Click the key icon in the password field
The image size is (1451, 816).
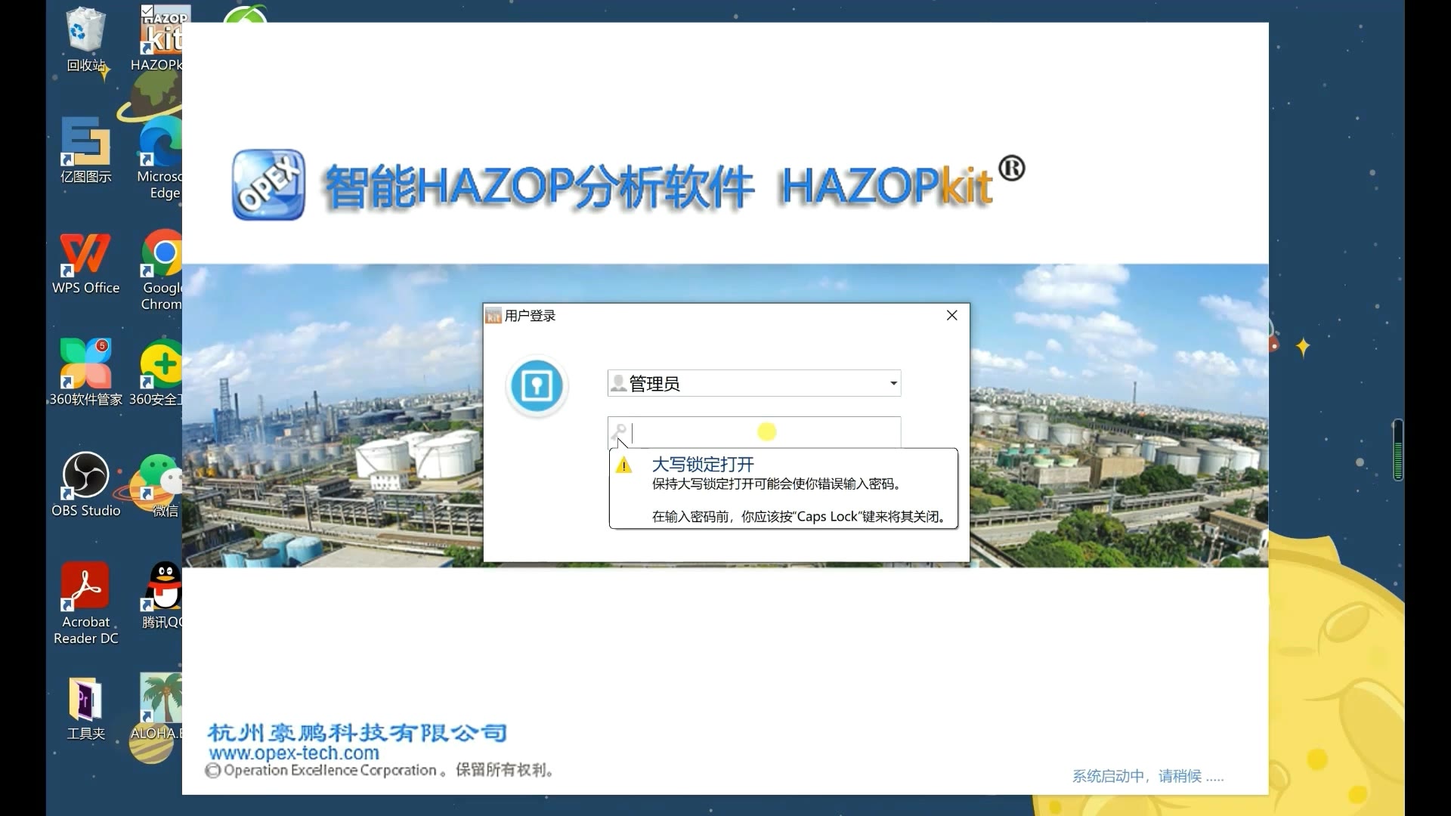pos(619,433)
